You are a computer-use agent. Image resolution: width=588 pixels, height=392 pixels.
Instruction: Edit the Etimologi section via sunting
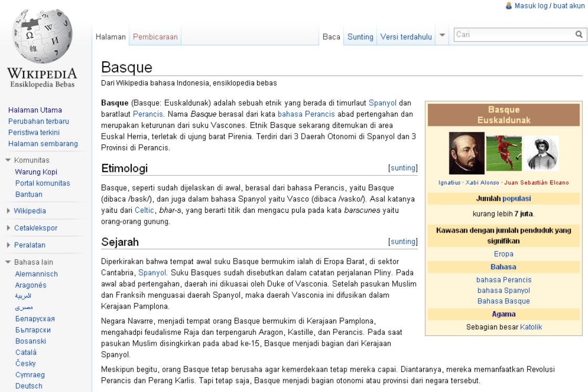tap(403, 168)
